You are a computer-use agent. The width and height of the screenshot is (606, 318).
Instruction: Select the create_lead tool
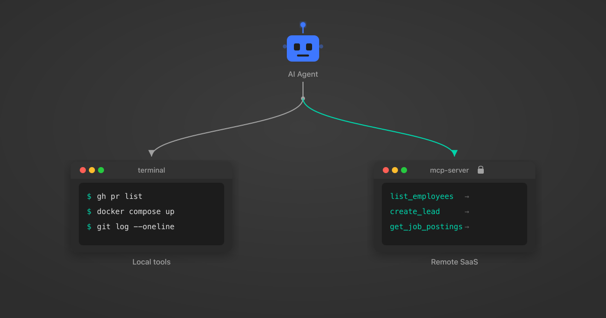415,211
